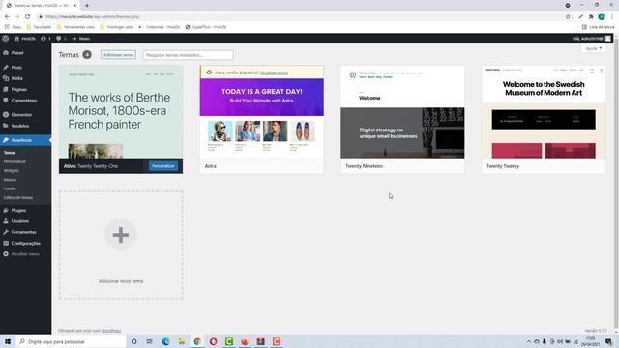
Task: Open updates indicator in admin bar
Action: (45, 39)
